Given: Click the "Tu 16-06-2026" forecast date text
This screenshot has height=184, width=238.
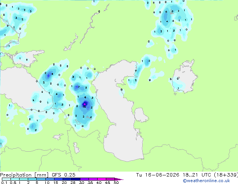Looking at the screenshot, I should [x=158, y=175].
